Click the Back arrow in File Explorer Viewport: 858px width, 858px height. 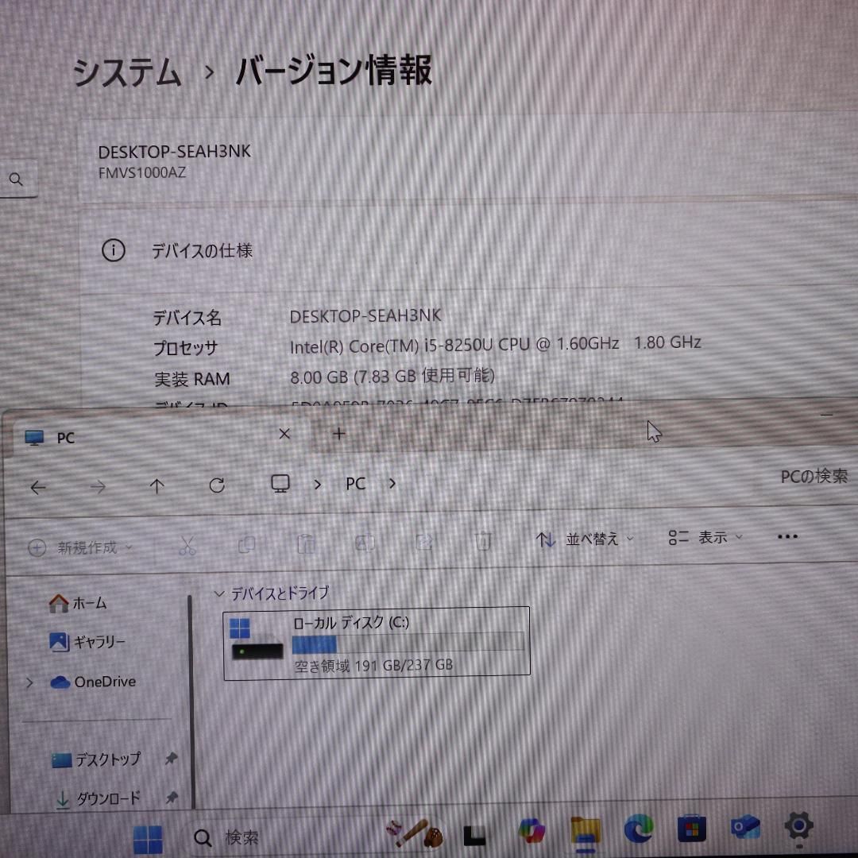(37, 487)
